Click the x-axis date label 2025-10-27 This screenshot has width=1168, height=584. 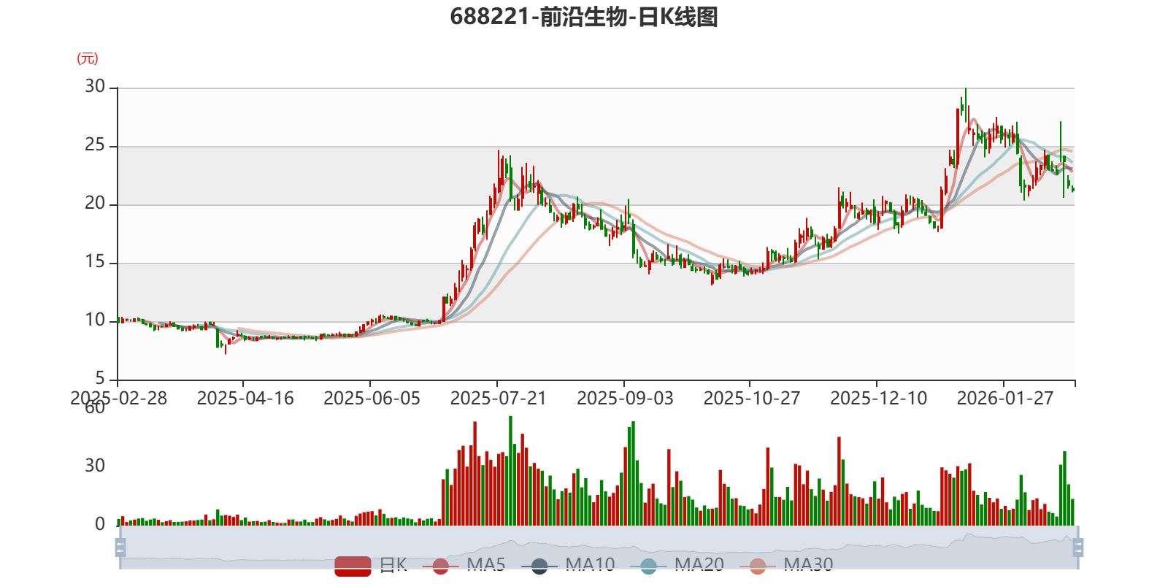[752, 398]
